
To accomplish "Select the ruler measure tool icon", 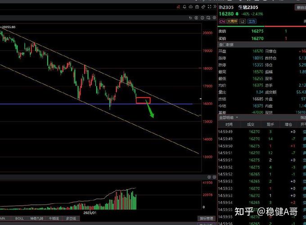I will click(203, 7).
